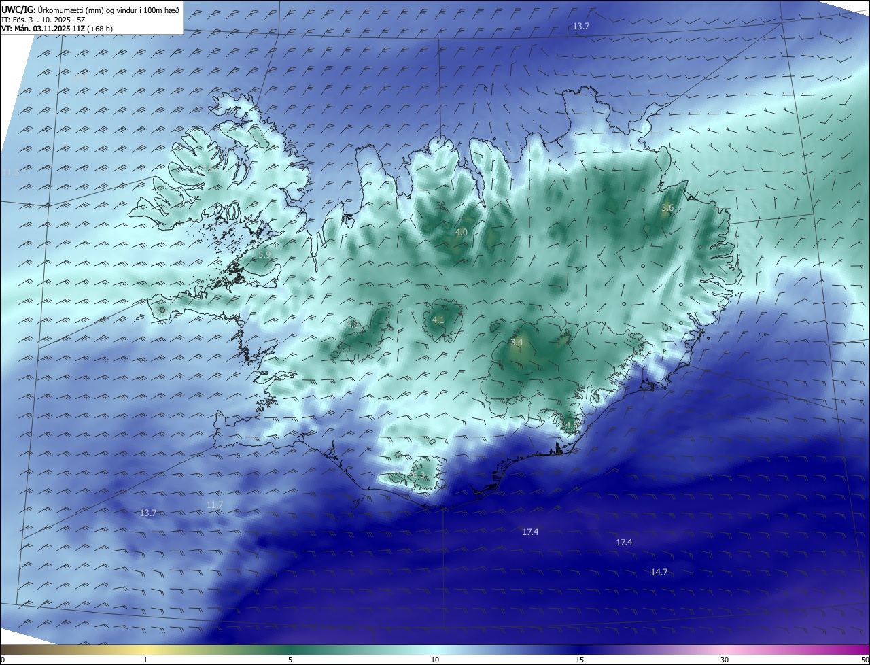Viewport: 870px width, 665px height.
Task: Click the 10.8 value label on the map
Action: [80, 78]
